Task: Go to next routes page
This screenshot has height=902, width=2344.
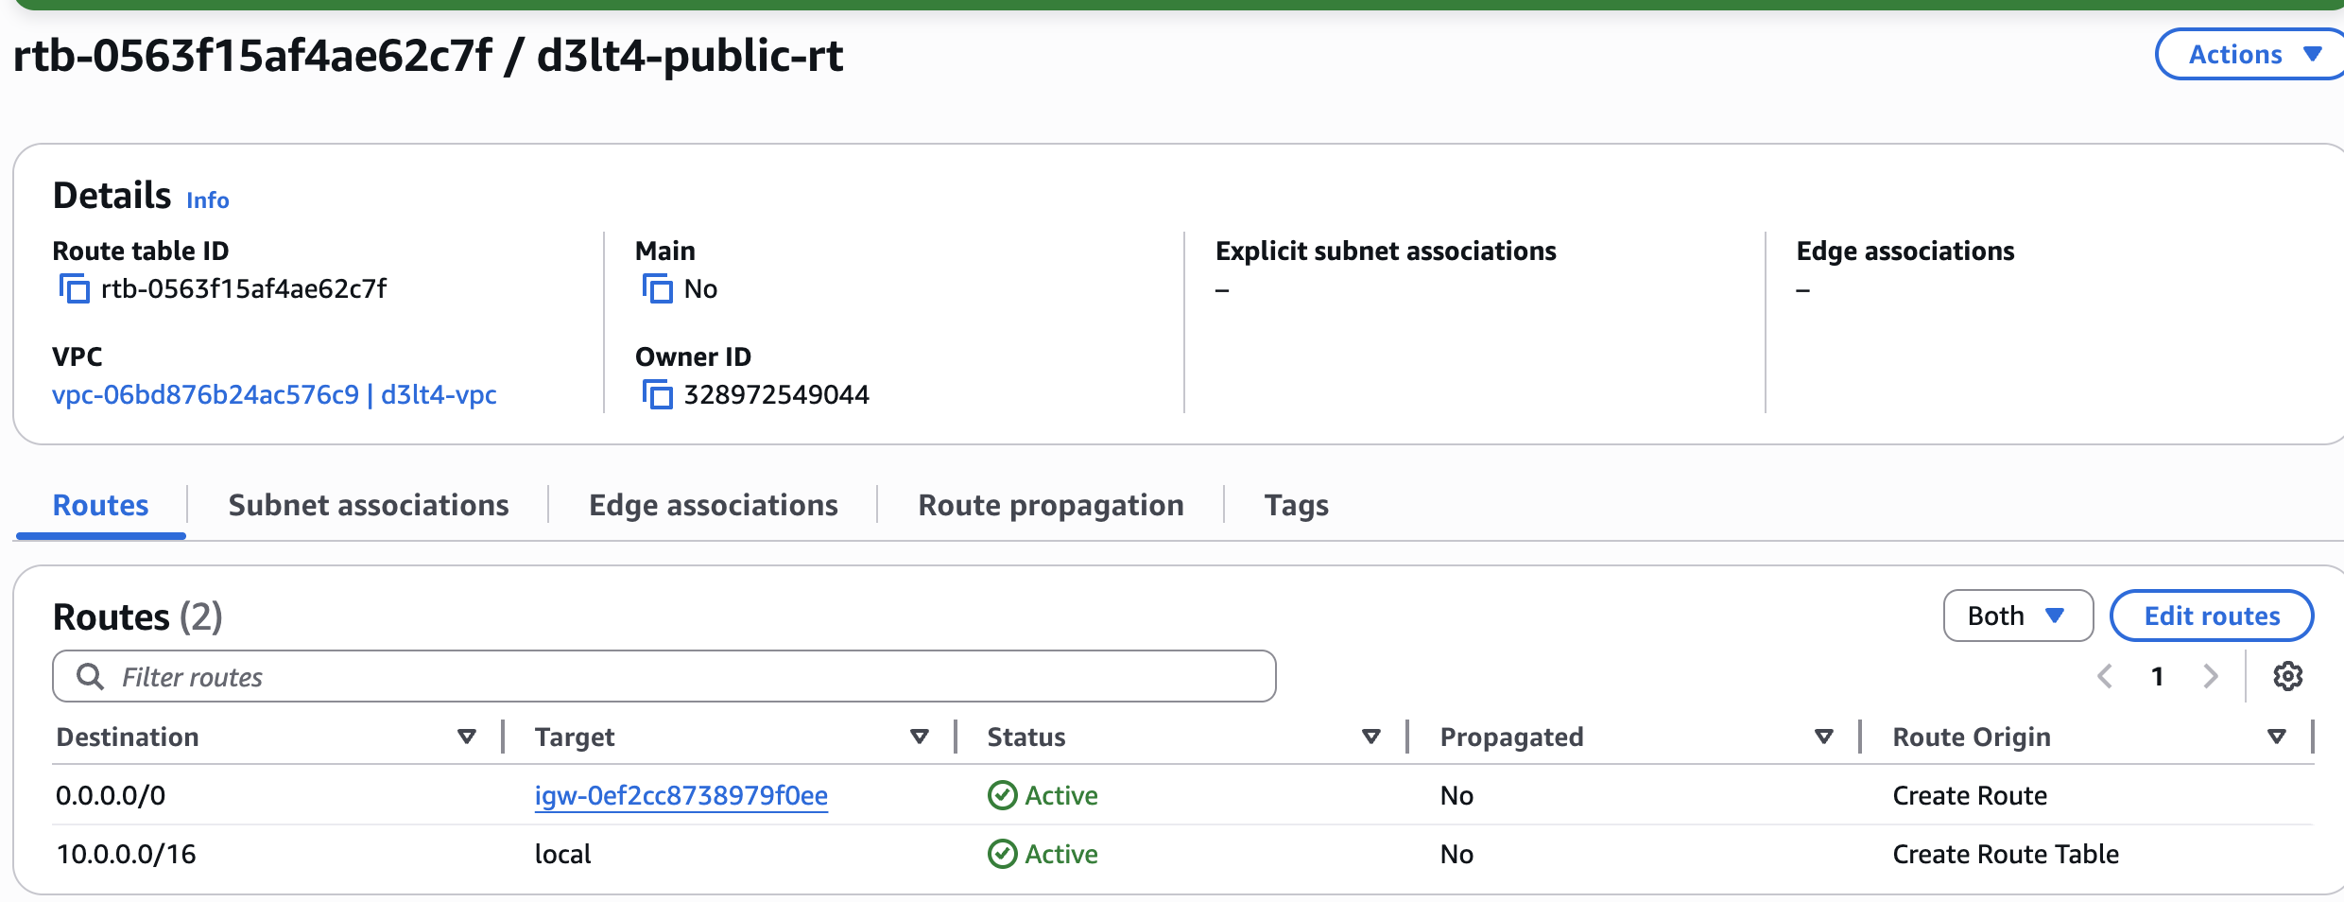Action: 2210,676
